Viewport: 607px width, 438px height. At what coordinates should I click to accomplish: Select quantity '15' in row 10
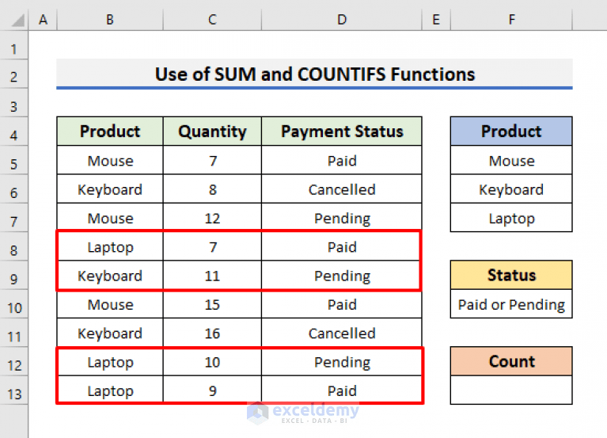(x=212, y=304)
